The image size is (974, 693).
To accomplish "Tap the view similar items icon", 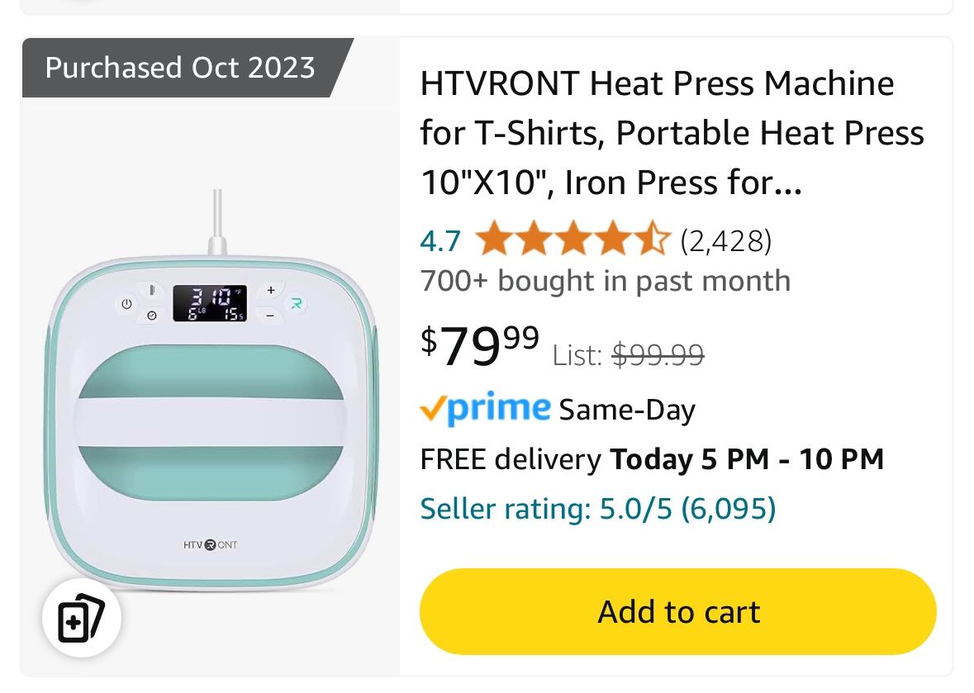I will click(x=82, y=617).
